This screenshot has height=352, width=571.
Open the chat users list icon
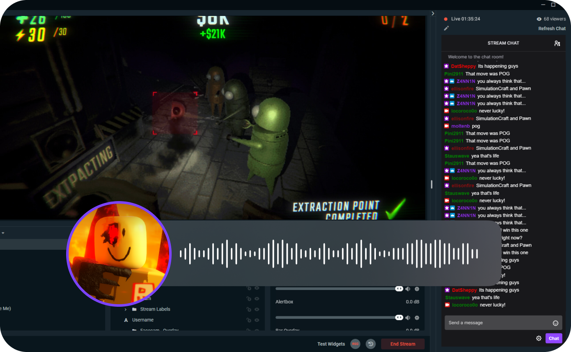tap(557, 43)
